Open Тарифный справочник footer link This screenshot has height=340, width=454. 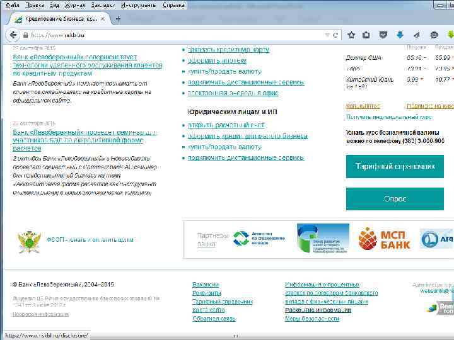(x=223, y=302)
